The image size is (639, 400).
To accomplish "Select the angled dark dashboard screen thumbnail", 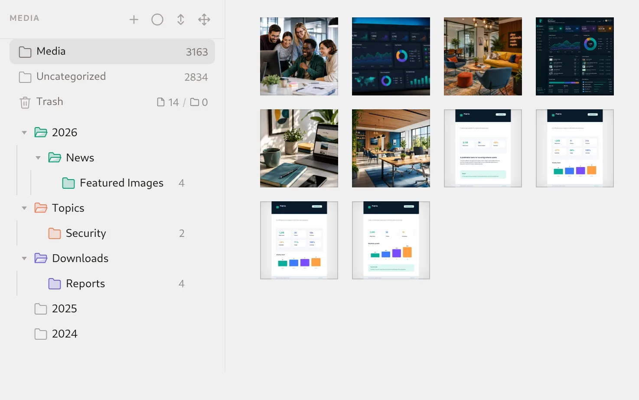I will tap(391, 56).
